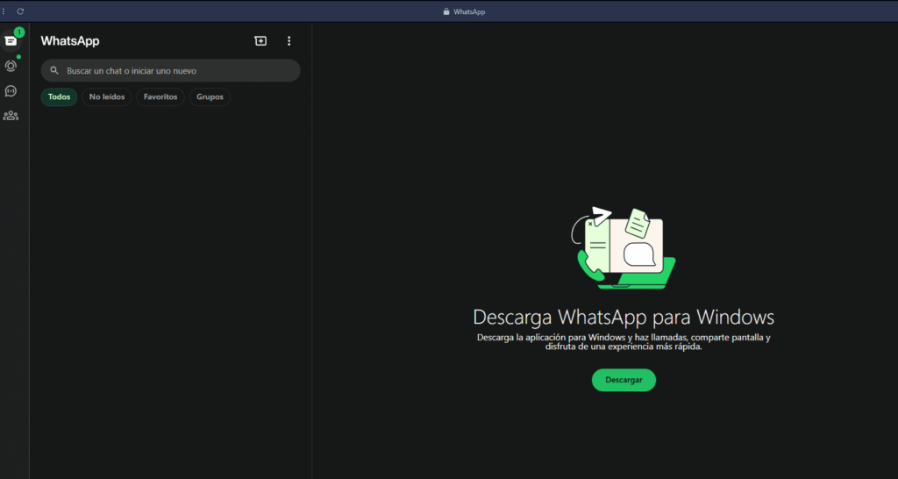
Task: Open the WhatsApp three-dot options menu
Action: [x=289, y=41]
